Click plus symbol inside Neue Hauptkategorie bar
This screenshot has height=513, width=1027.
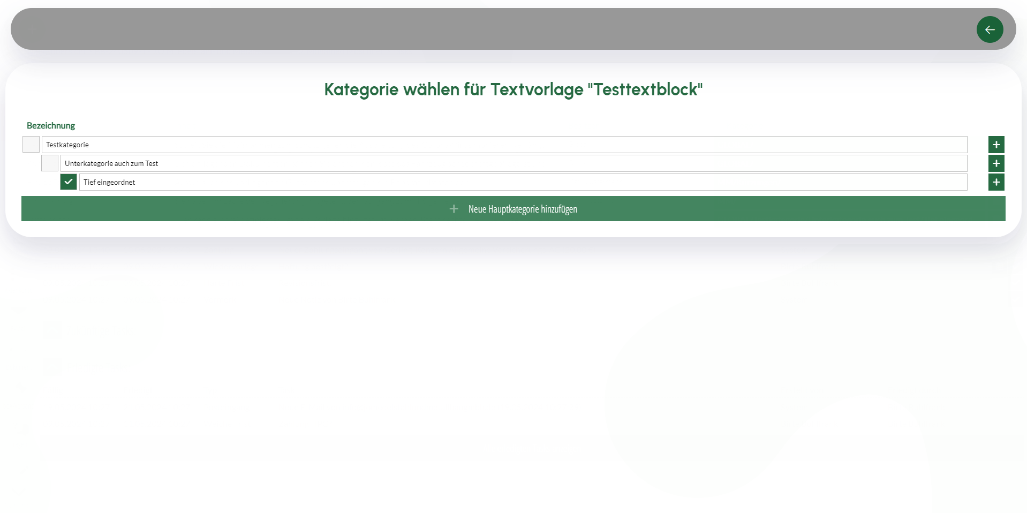454,209
